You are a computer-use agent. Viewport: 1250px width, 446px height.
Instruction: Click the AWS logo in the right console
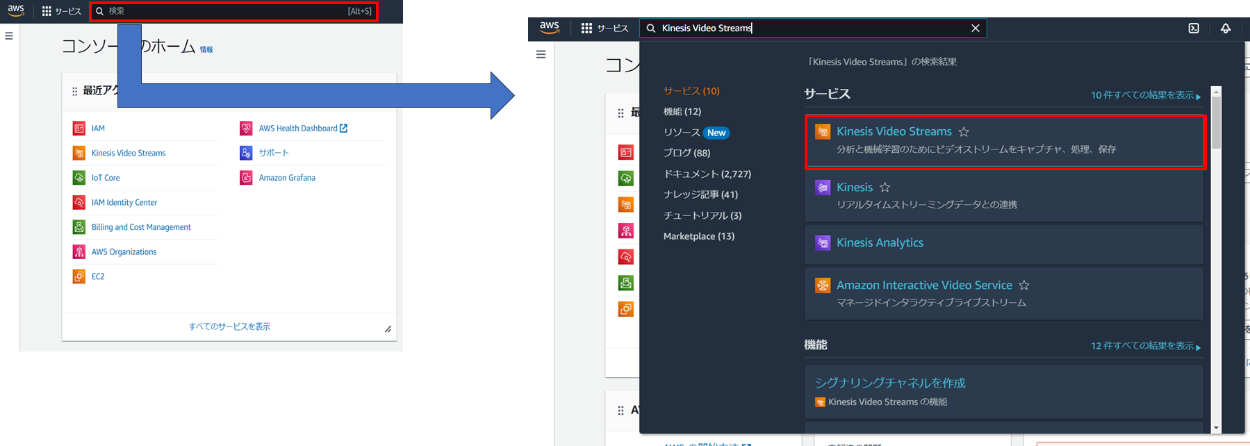coord(550,28)
